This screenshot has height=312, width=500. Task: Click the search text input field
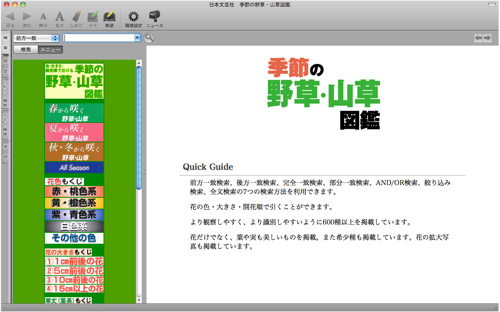[99, 38]
